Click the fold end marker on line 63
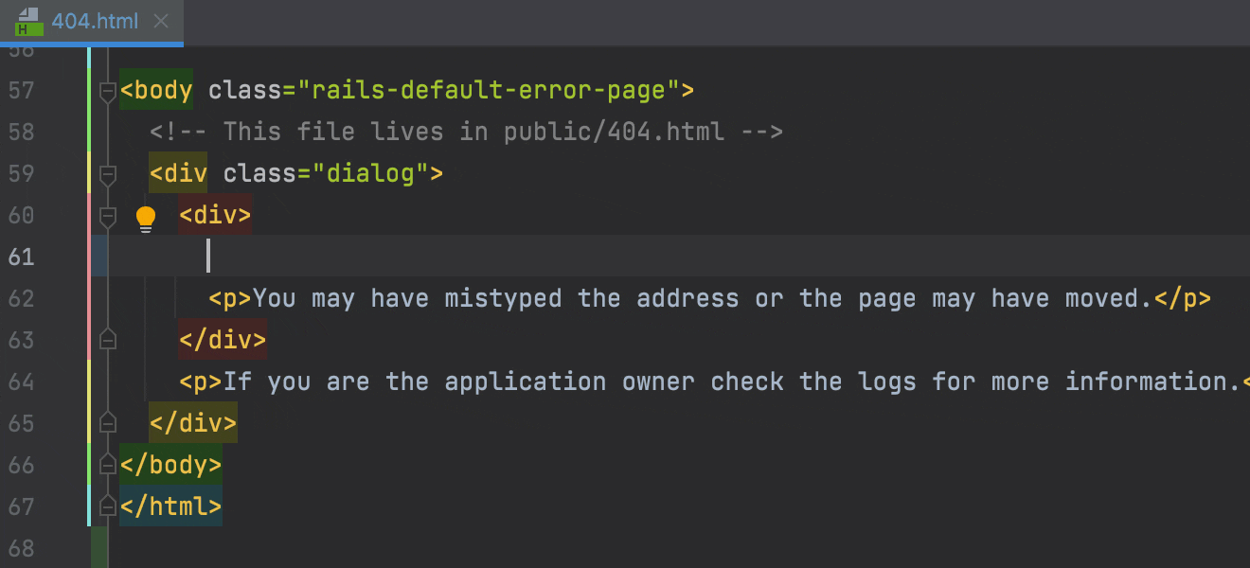Viewport: 1250px width, 568px height. 107,339
